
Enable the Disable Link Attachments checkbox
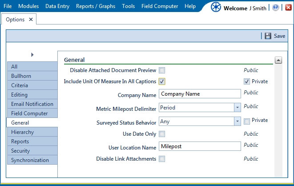[162, 159]
